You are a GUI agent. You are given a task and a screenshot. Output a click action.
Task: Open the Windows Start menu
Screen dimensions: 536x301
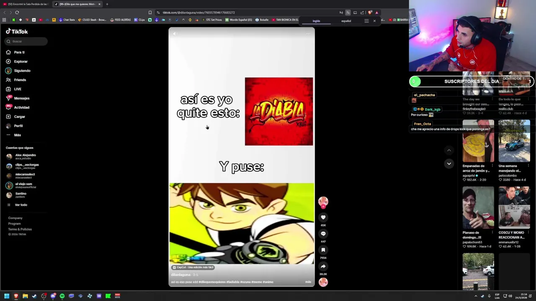click(7, 296)
